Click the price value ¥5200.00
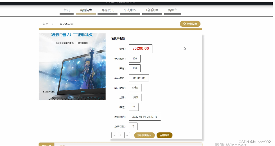This screenshot has height=146, width=275. 141,49
